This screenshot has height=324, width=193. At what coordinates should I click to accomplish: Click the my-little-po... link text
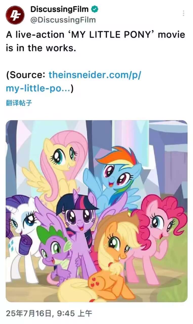[38, 88]
